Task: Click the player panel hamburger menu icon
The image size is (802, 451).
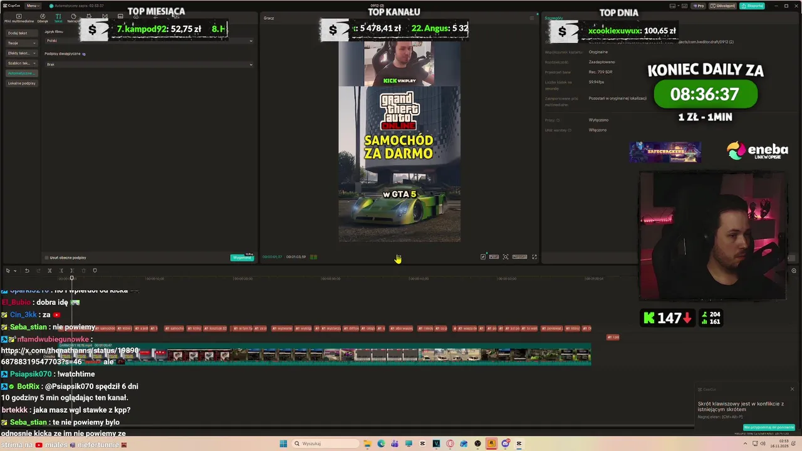Action: click(x=532, y=18)
